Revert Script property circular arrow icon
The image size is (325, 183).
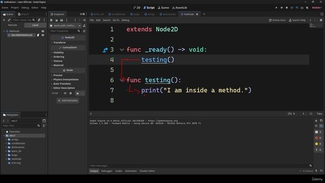[x=65, y=94]
